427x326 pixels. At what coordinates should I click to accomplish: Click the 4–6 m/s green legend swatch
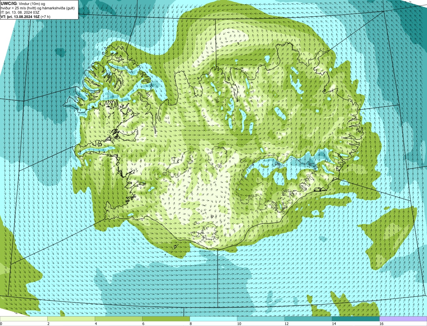pyautogui.click(x=118, y=319)
